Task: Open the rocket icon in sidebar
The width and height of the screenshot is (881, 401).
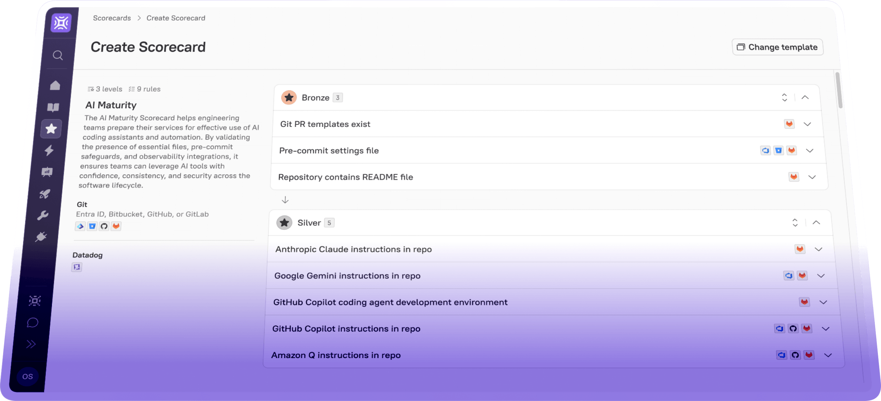Action: 45,194
